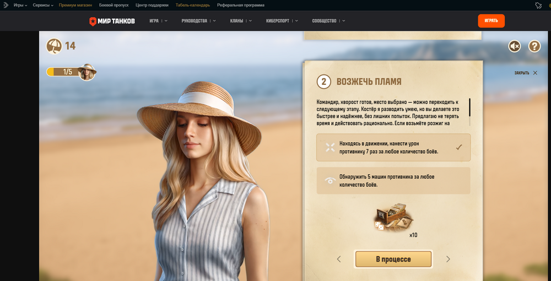Click the eye icon of spotting task

(x=329, y=181)
